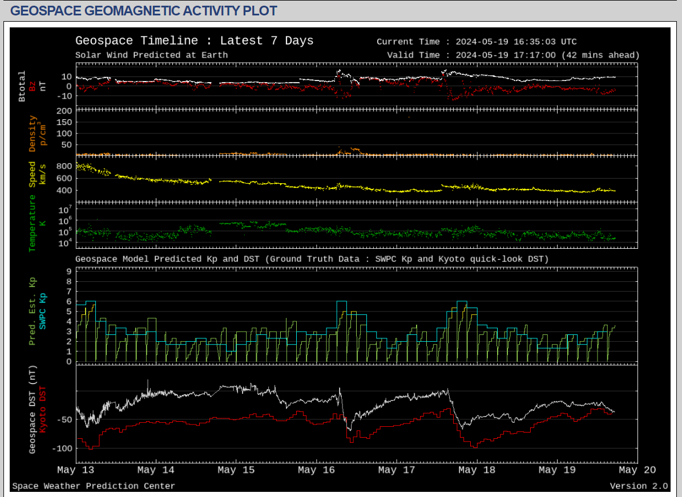682x497 pixels.
Task: Click the May 20 date marker
Action: point(637,470)
